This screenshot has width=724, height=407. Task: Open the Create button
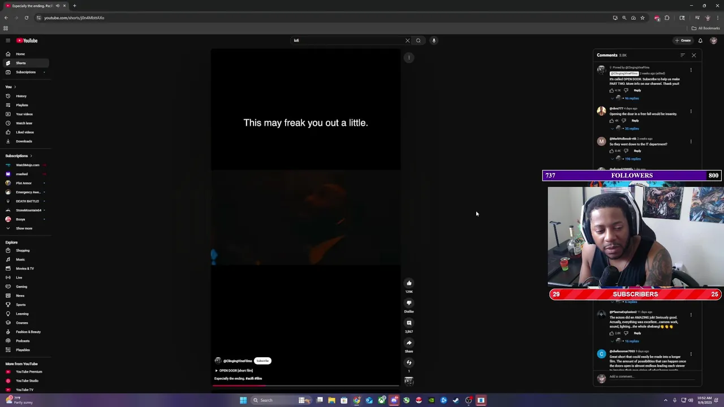pyautogui.click(x=683, y=41)
